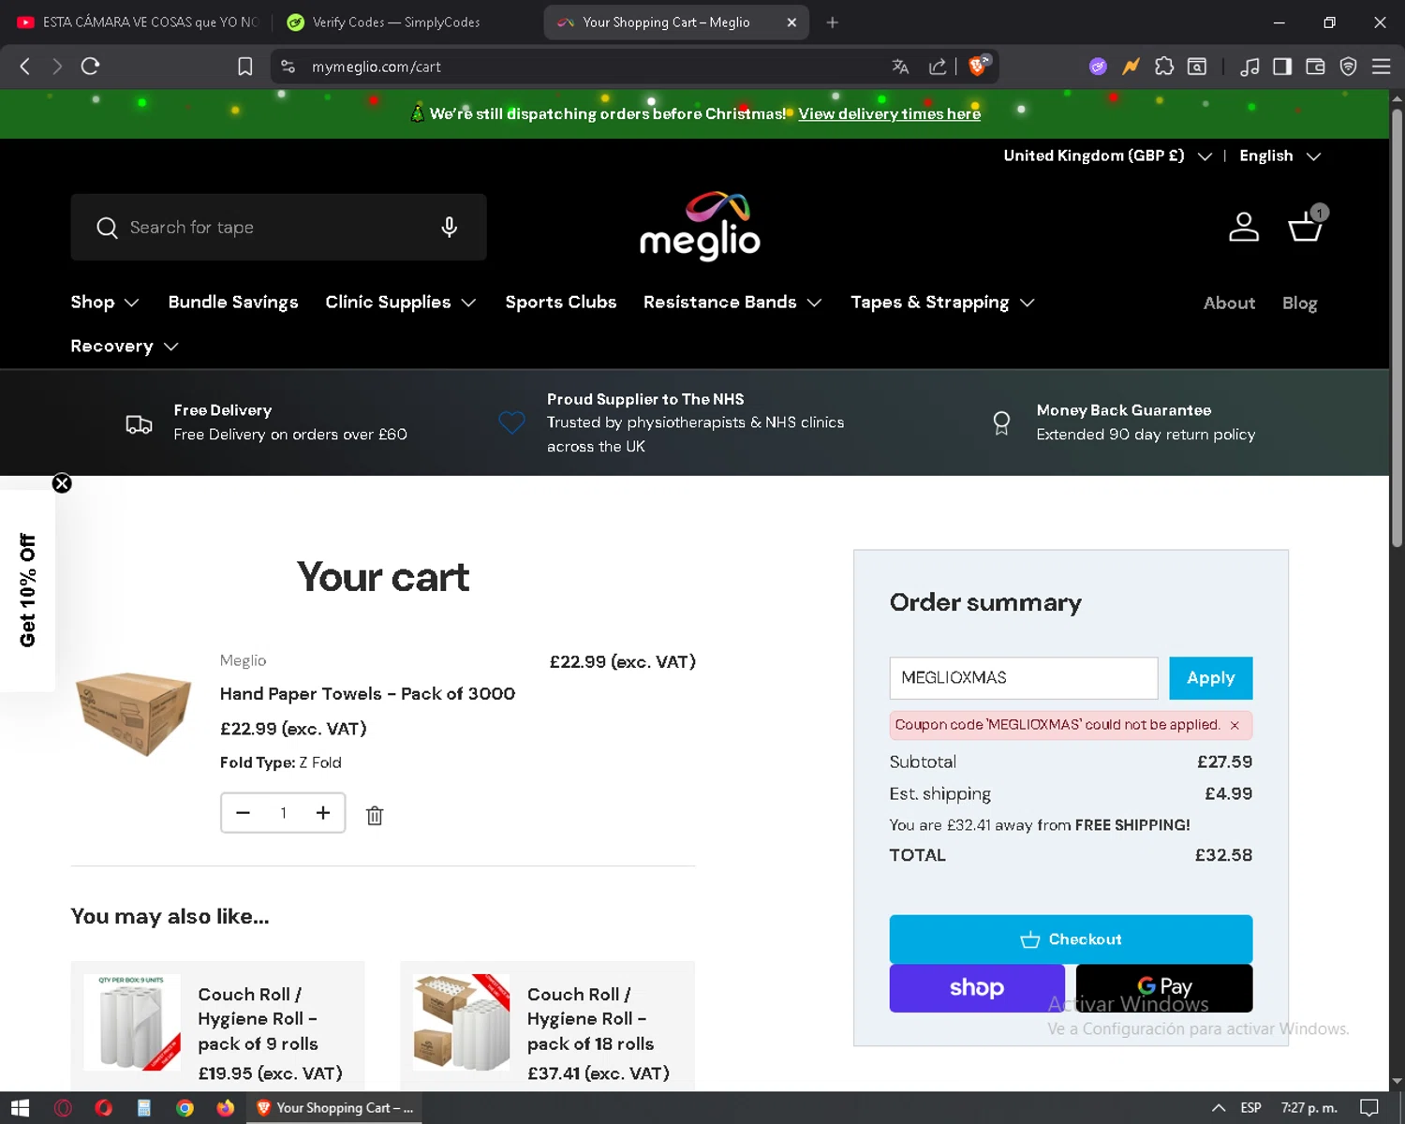
Task: Delete the Hand Paper Towels item with trash icon
Action: pyautogui.click(x=375, y=816)
